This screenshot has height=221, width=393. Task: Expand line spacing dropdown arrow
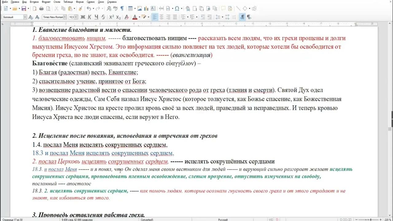coord(222,17)
